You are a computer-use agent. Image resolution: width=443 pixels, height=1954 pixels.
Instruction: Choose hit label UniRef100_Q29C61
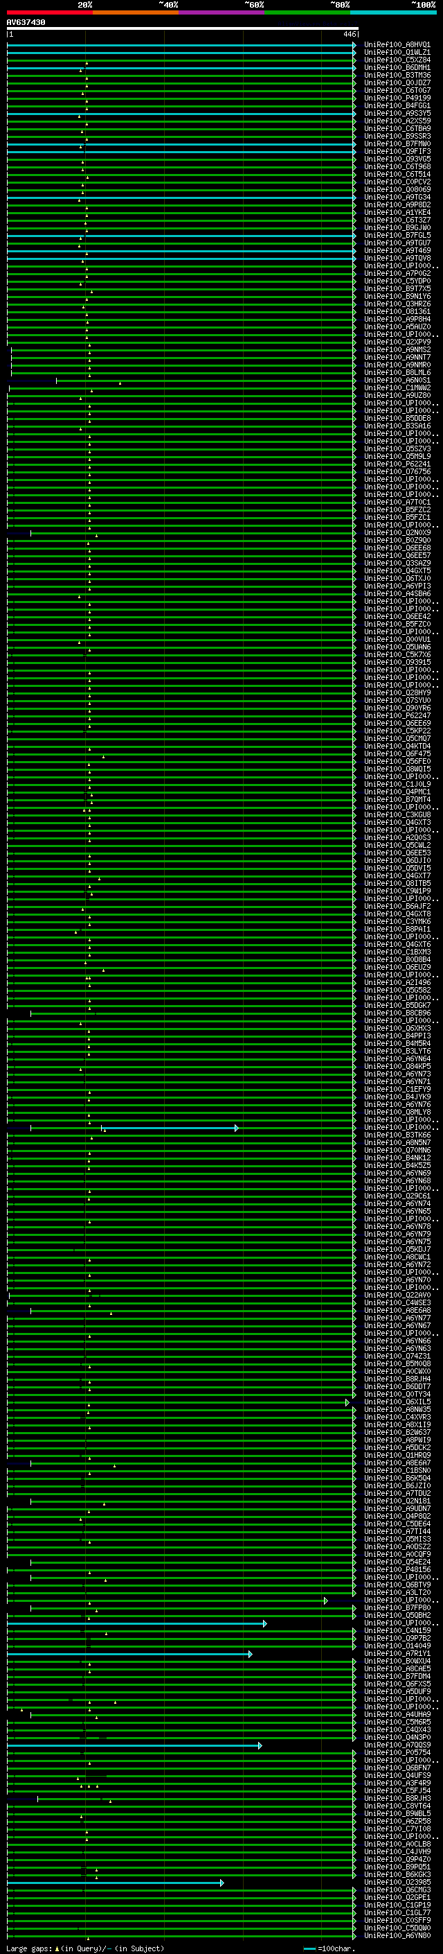coord(397,1196)
